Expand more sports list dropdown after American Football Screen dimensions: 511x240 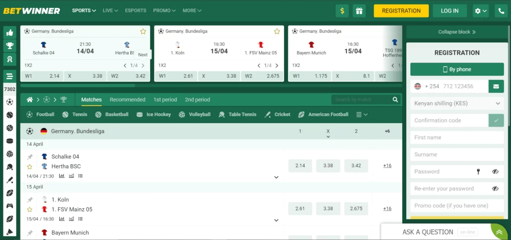(x=362, y=115)
